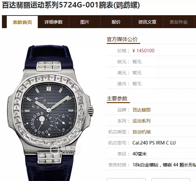
Task: Switch to the 详细参数 tab
Action: [54, 22]
